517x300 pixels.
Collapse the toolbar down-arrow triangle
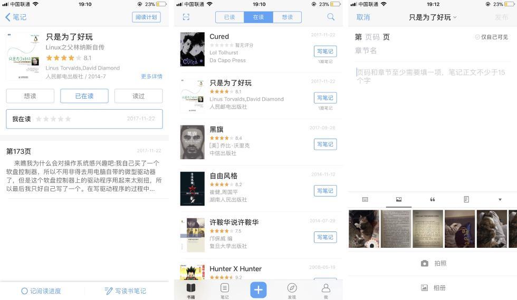point(500,199)
